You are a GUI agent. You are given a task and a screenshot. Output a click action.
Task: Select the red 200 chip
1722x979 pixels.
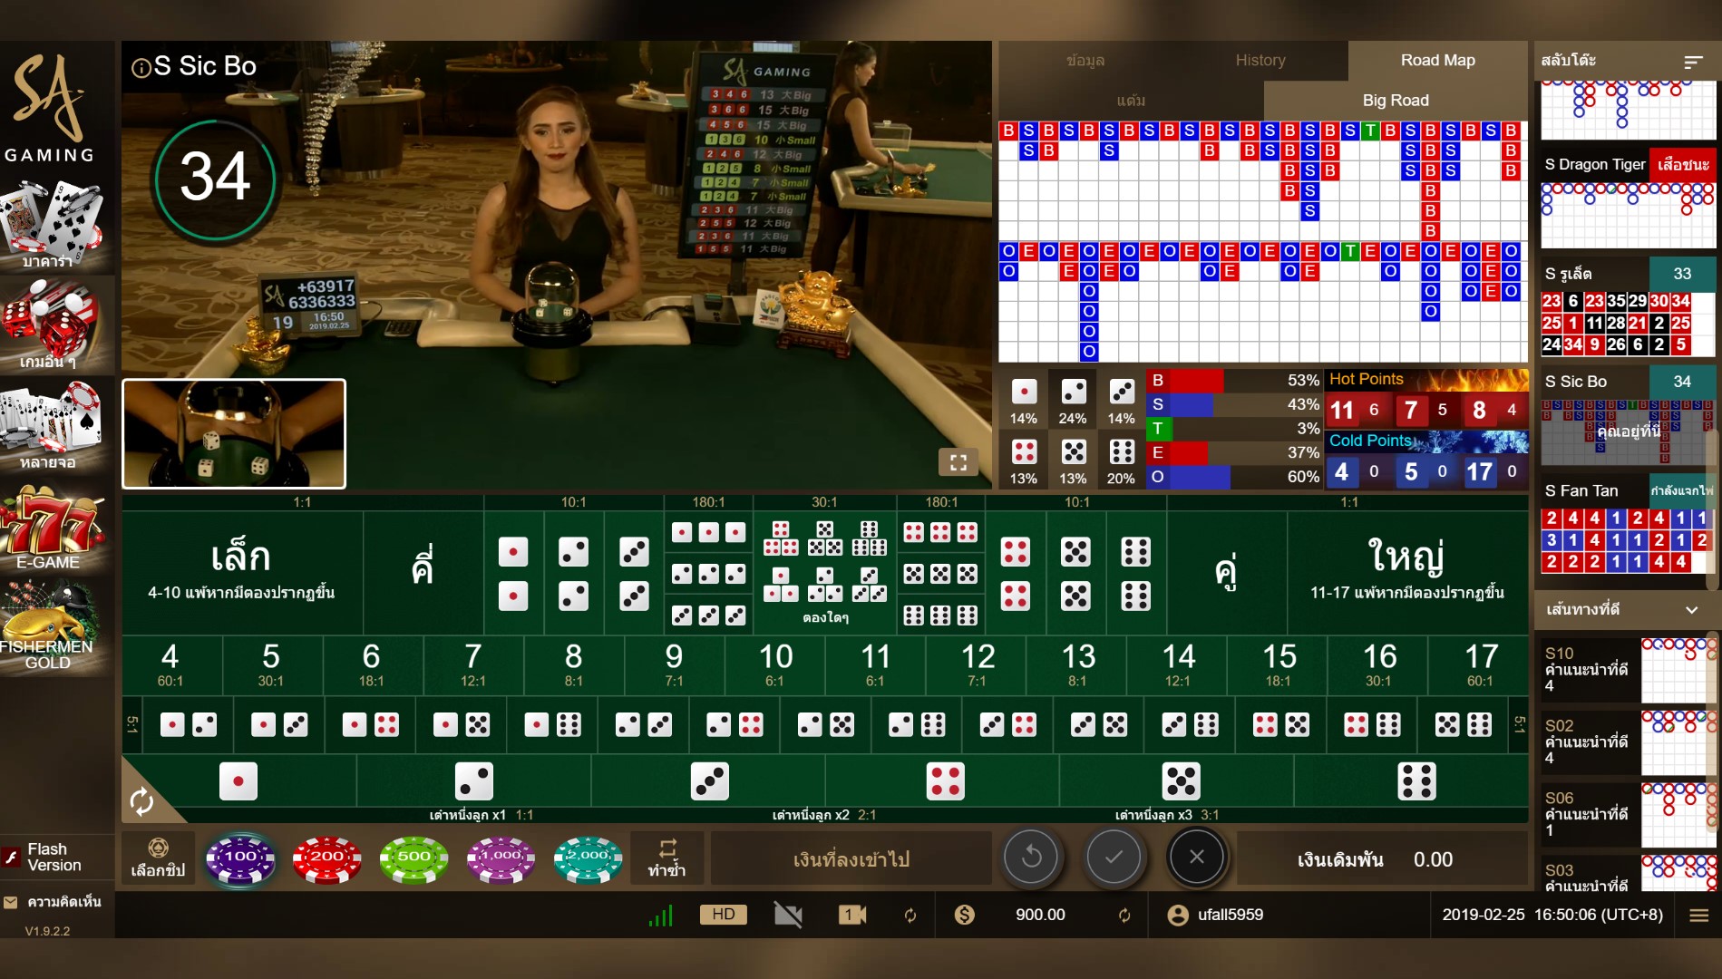point(326,858)
